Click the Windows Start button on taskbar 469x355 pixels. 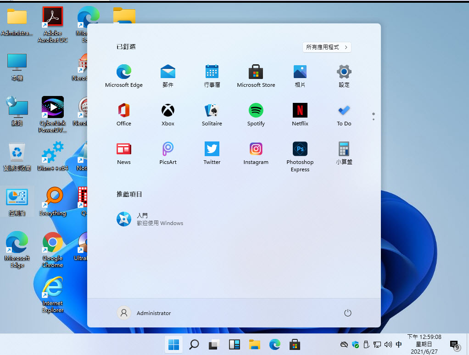point(173,344)
